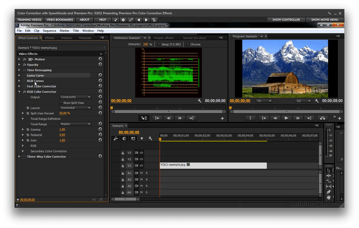Click TRAINING VIDEOS button

pos(29,20)
